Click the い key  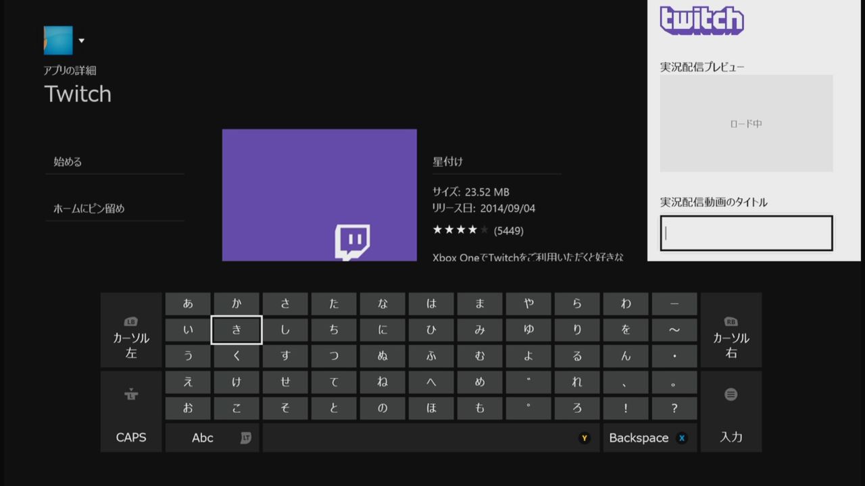[x=188, y=330]
